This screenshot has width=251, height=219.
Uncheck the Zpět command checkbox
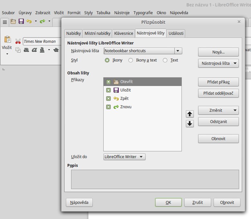click(x=108, y=99)
